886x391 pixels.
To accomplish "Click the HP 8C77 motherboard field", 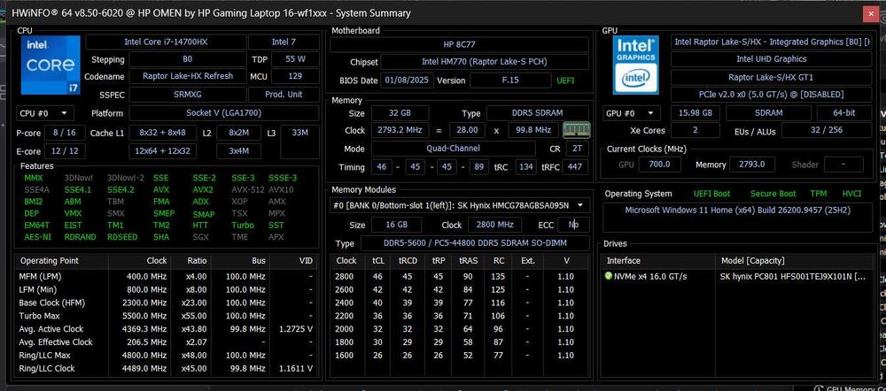I will point(459,44).
